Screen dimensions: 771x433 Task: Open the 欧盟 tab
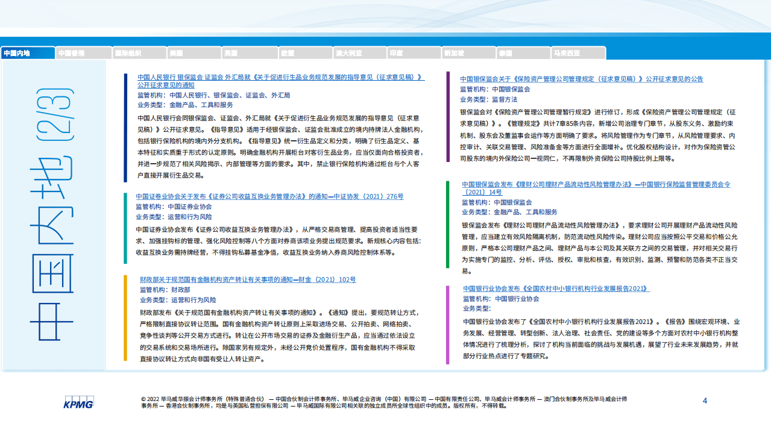coord(304,52)
